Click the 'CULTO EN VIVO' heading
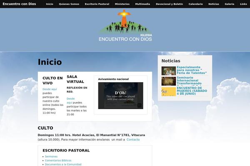This screenshot has height=166, width=250. click(x=52, y=81)
